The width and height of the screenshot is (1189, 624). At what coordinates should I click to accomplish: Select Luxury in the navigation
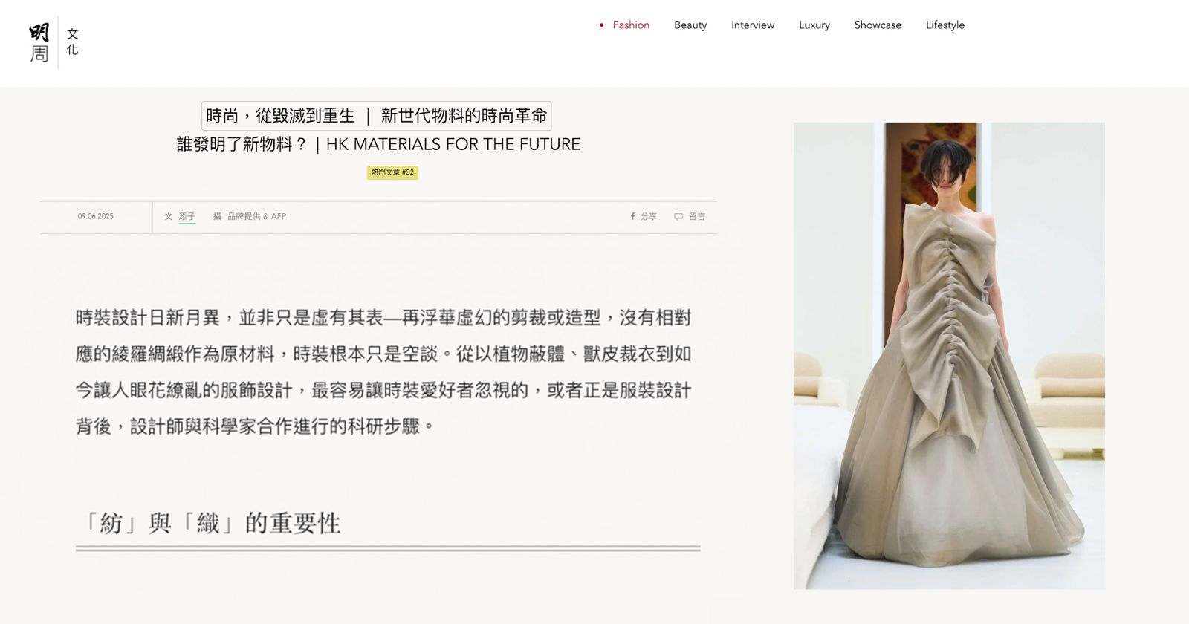[814, 25]
